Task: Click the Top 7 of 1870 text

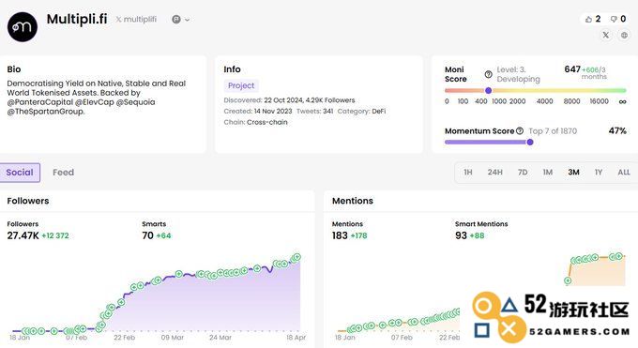Action: pos(553,131)
